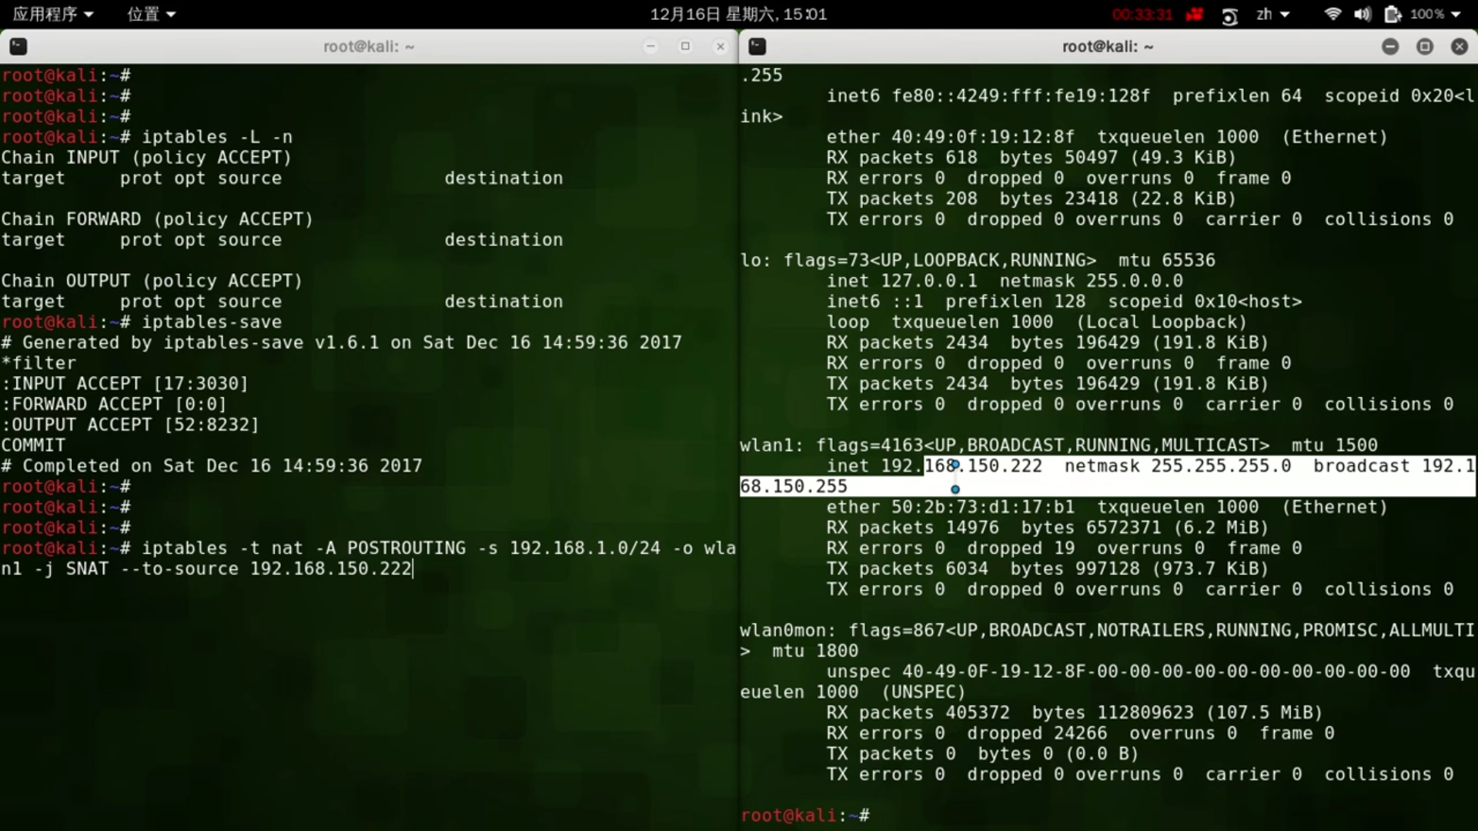Image resolution: width=1478 pixels, height=831 pixels.
Task: Click the highlighted IP 168.150.222 selection
Action: pyautogui.click(x=984, y=466)
